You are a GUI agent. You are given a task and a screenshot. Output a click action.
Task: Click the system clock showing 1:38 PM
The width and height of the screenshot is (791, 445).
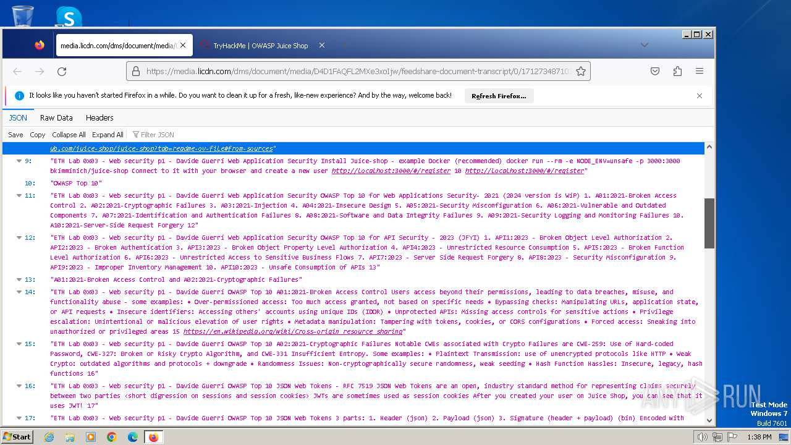click(759, 437)
